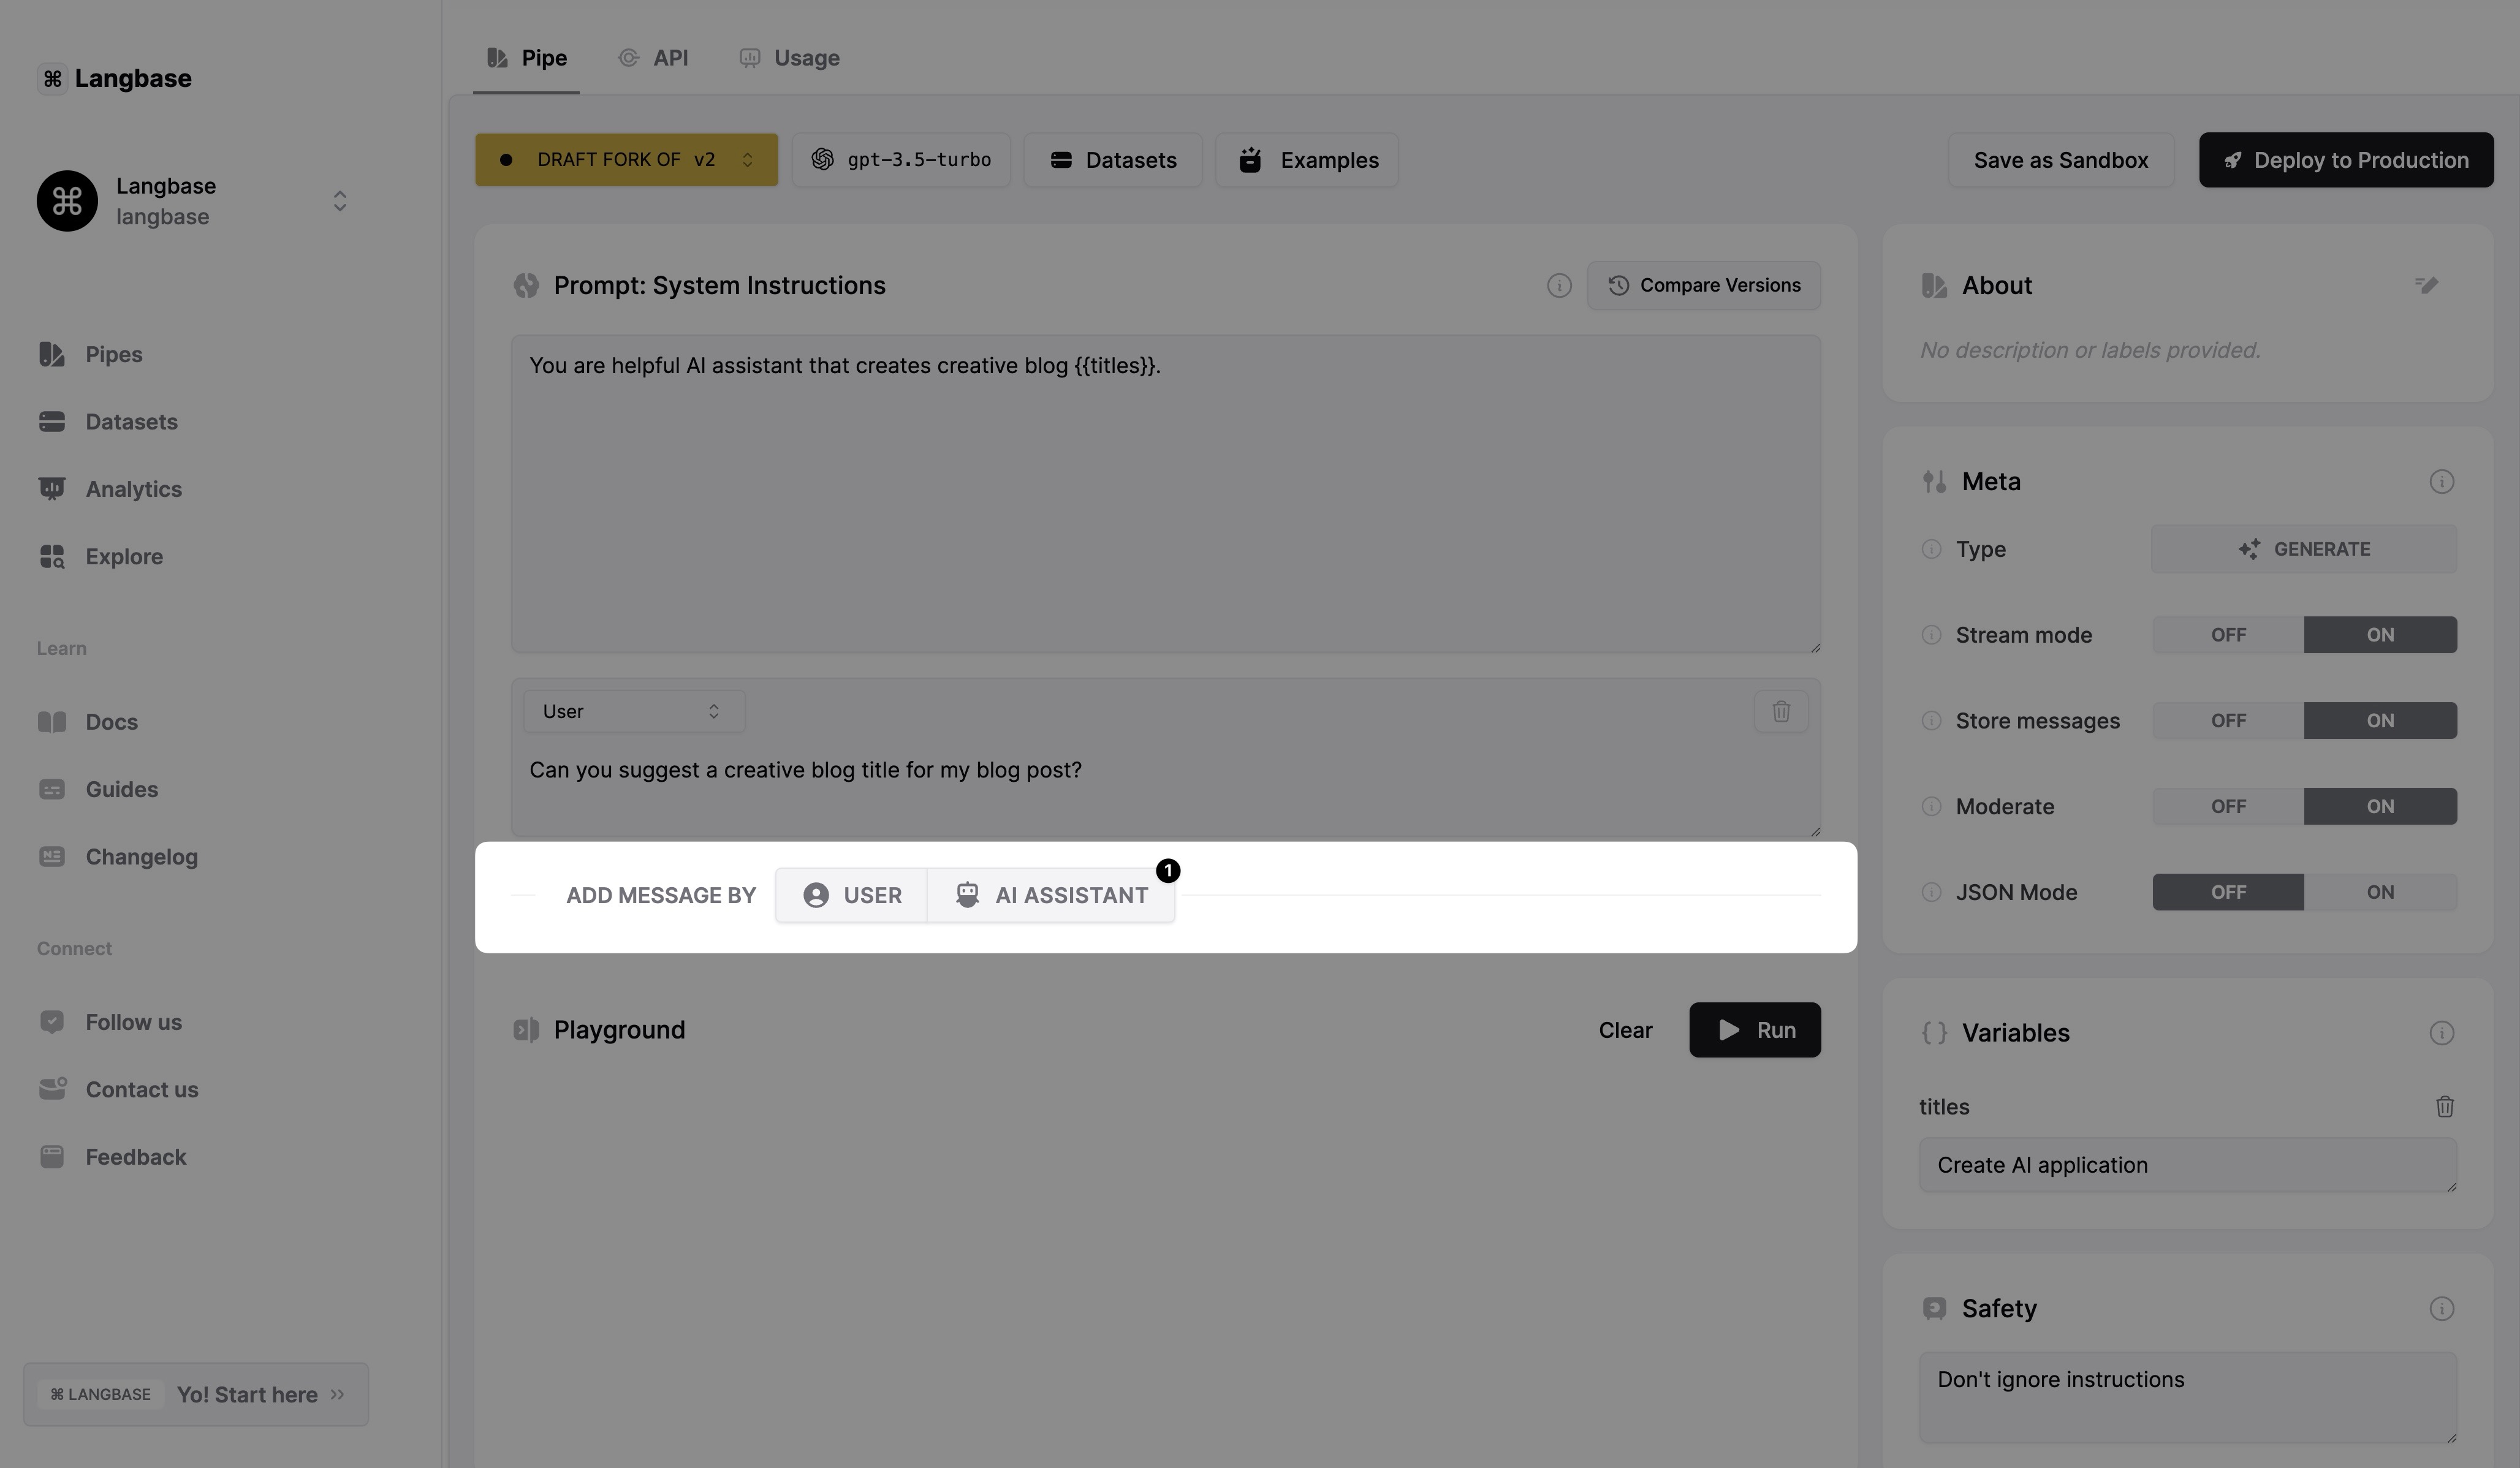This screenshot has height=1468, width=2520.
Task: Open the User role dropdown on message
Action: click(633, 711)
